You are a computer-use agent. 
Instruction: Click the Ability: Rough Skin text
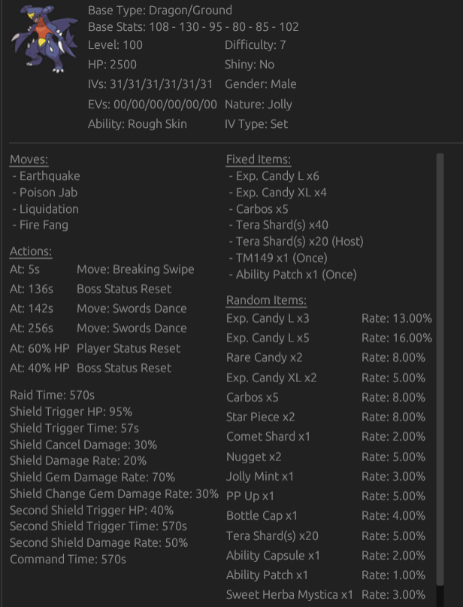138,124
